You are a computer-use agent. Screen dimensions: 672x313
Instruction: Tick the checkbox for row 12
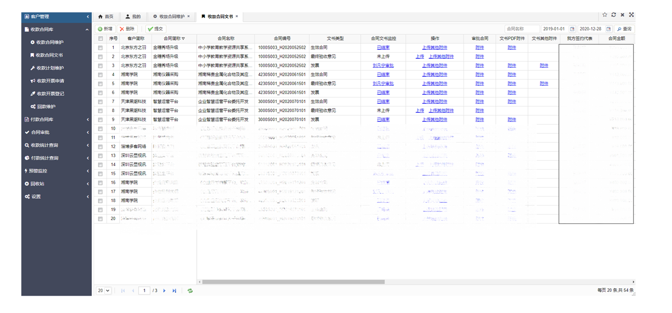point(100,147)
